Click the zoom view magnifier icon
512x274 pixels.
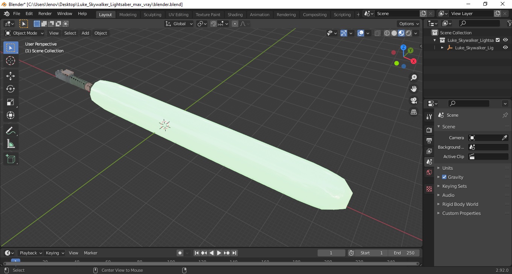(414, 78)
